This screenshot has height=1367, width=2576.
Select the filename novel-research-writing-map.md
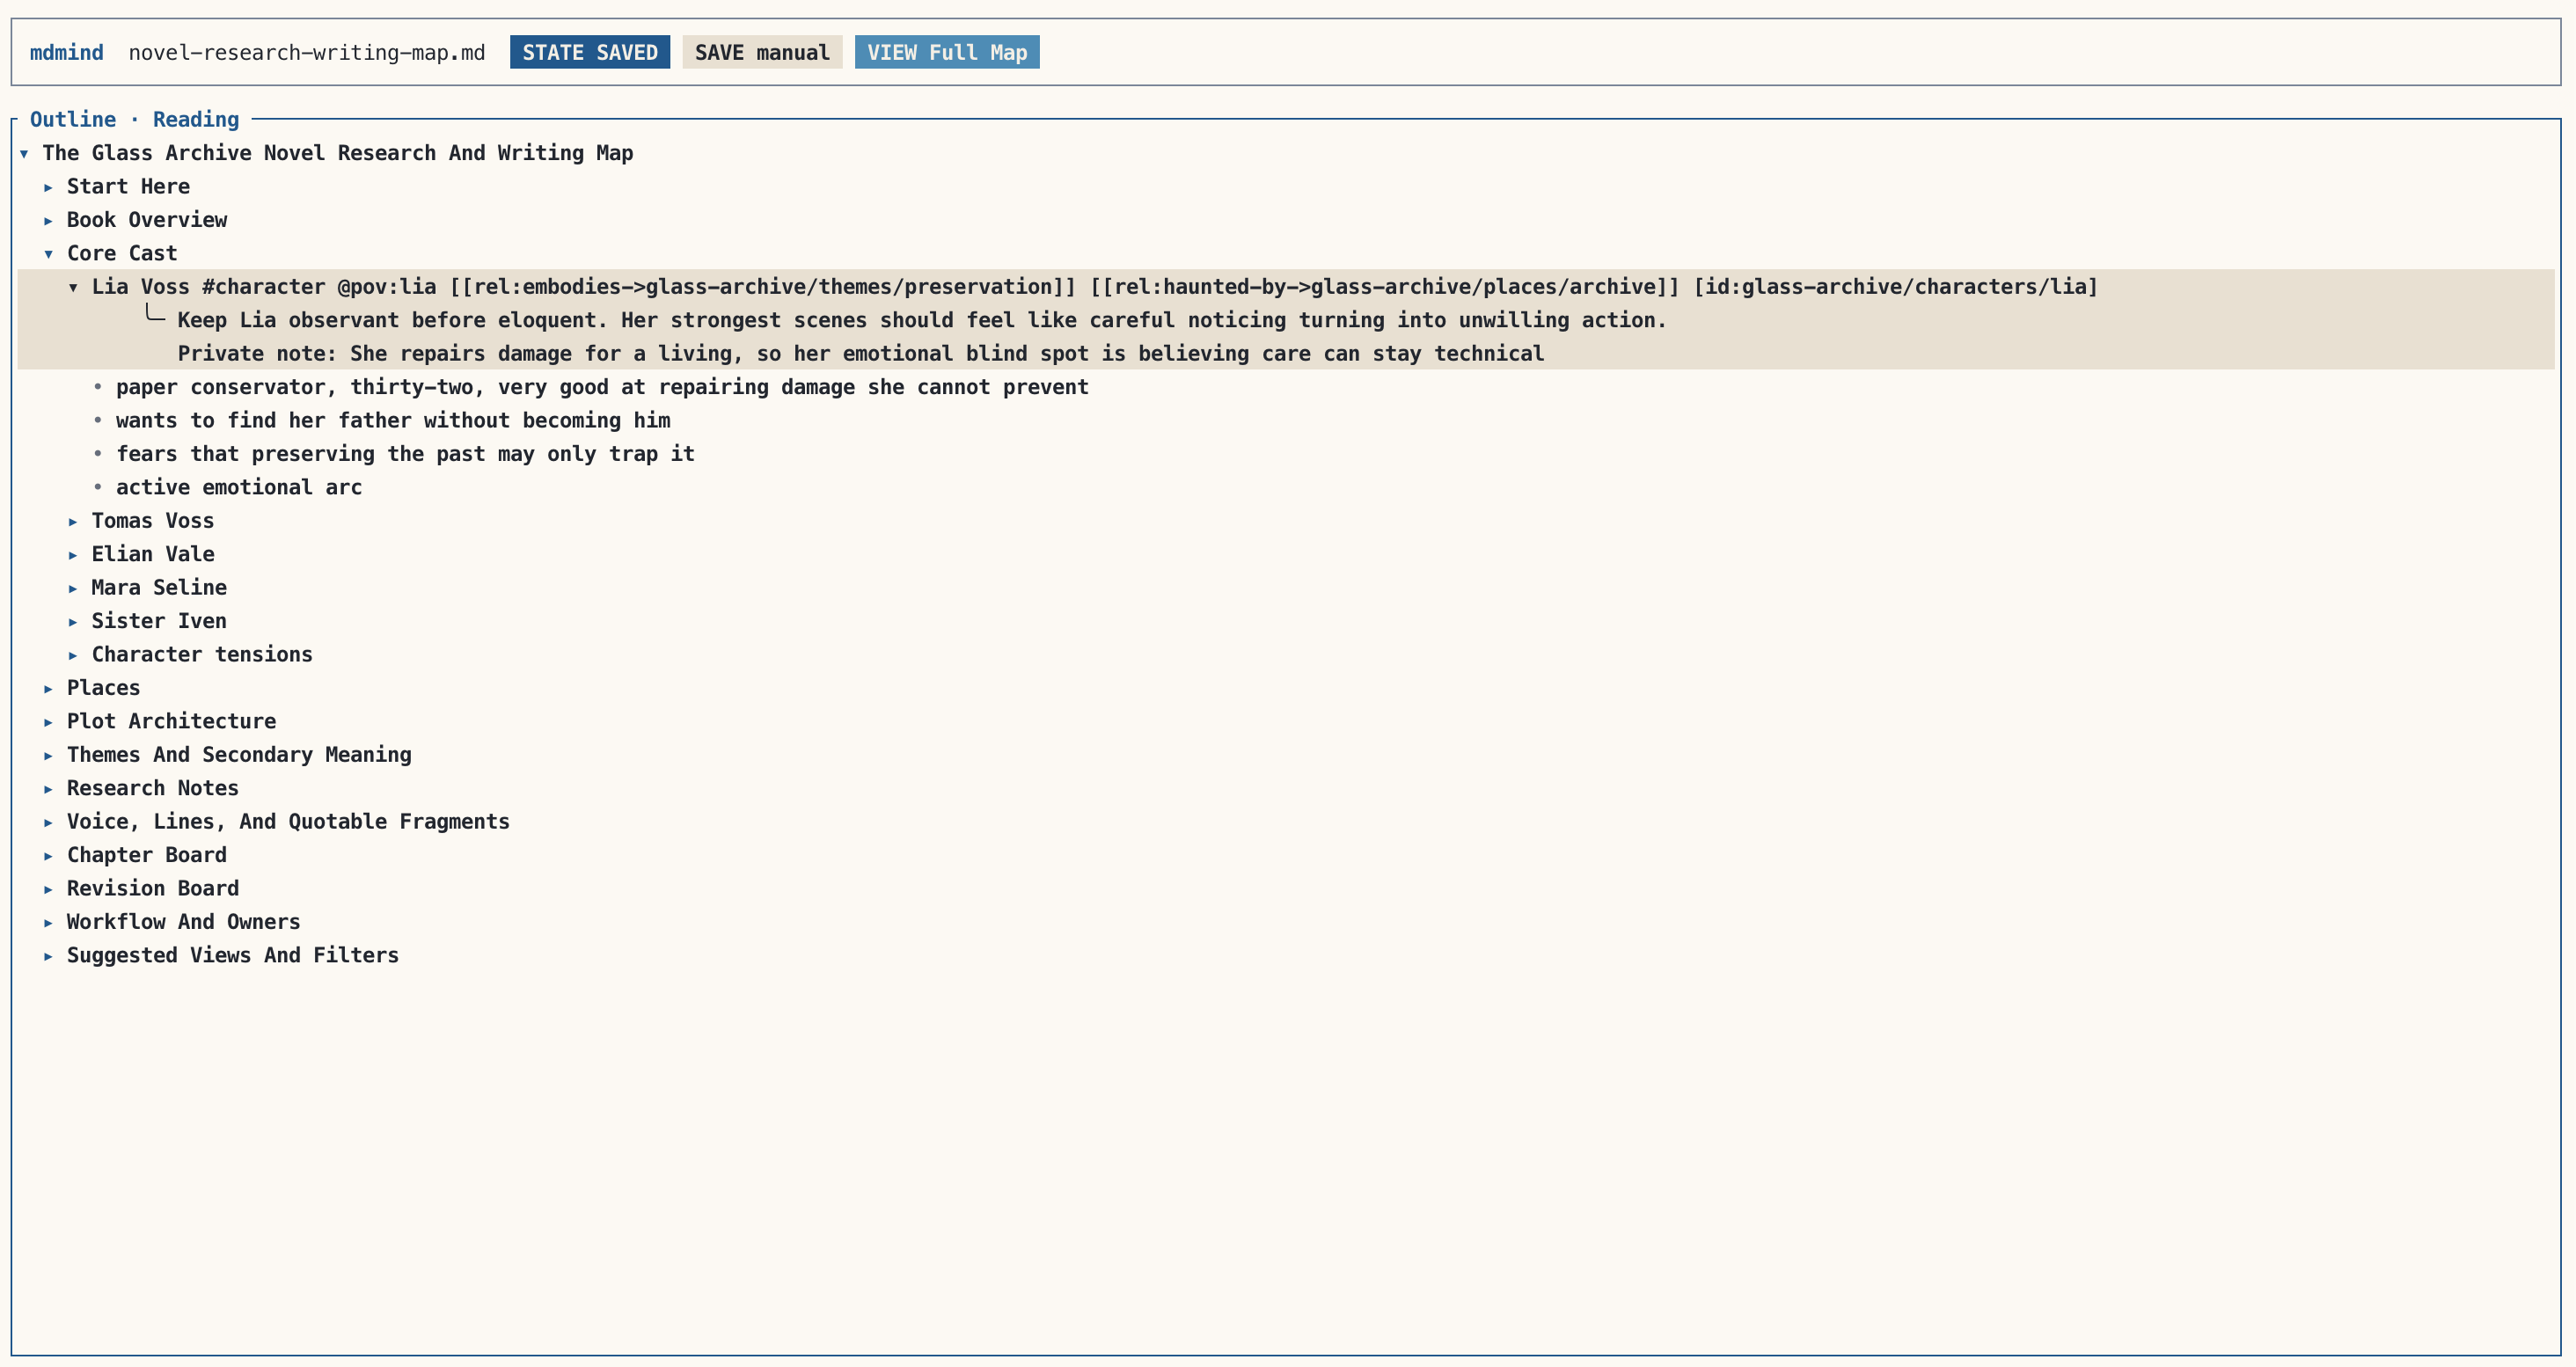305,52
